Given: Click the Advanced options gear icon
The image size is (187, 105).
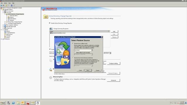Looking at the screenshot, I should click(x=51, y=78).
